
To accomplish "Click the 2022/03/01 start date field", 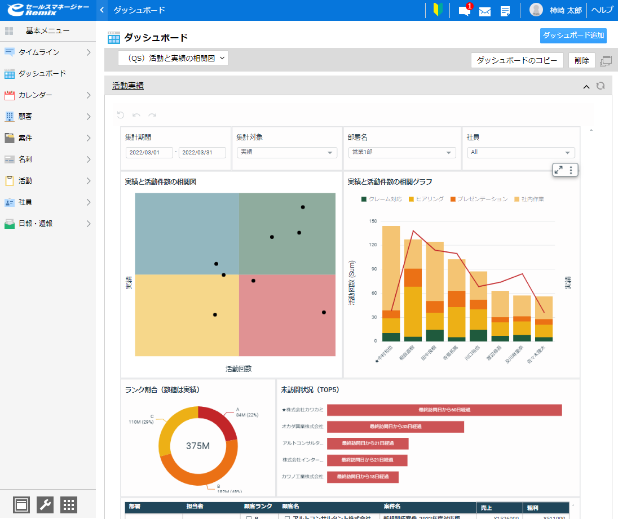I will tap(149, 153).
